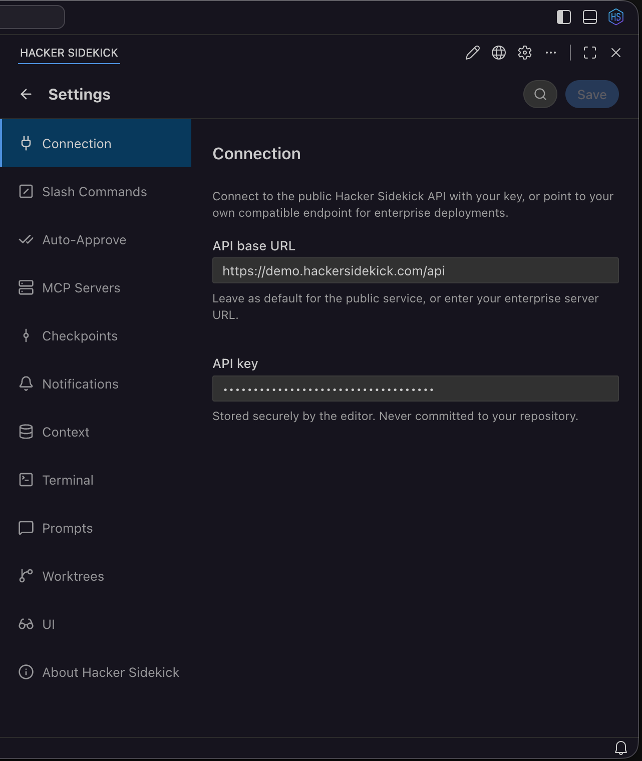The image size is (642, 761).
Task: Click the double-check Auto-Approve icon
Action: point(26,239)
